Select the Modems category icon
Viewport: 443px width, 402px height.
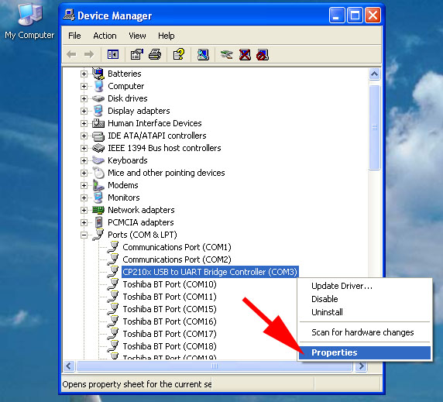click(98, 185)
